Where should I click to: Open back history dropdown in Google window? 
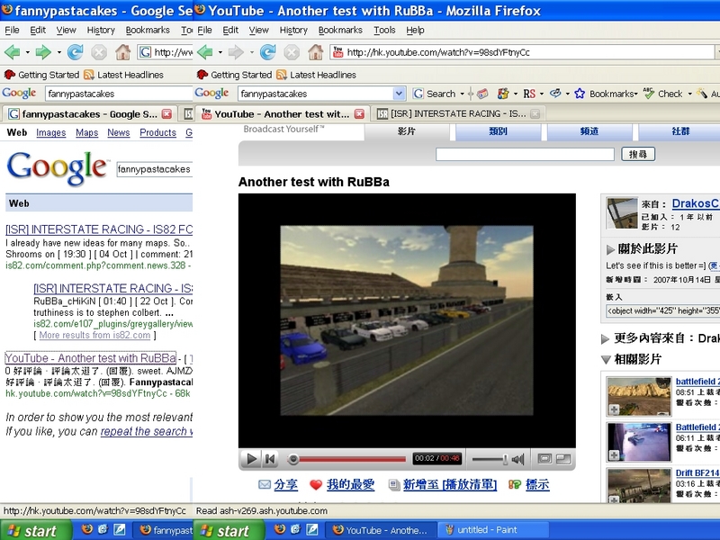[28, 52]
